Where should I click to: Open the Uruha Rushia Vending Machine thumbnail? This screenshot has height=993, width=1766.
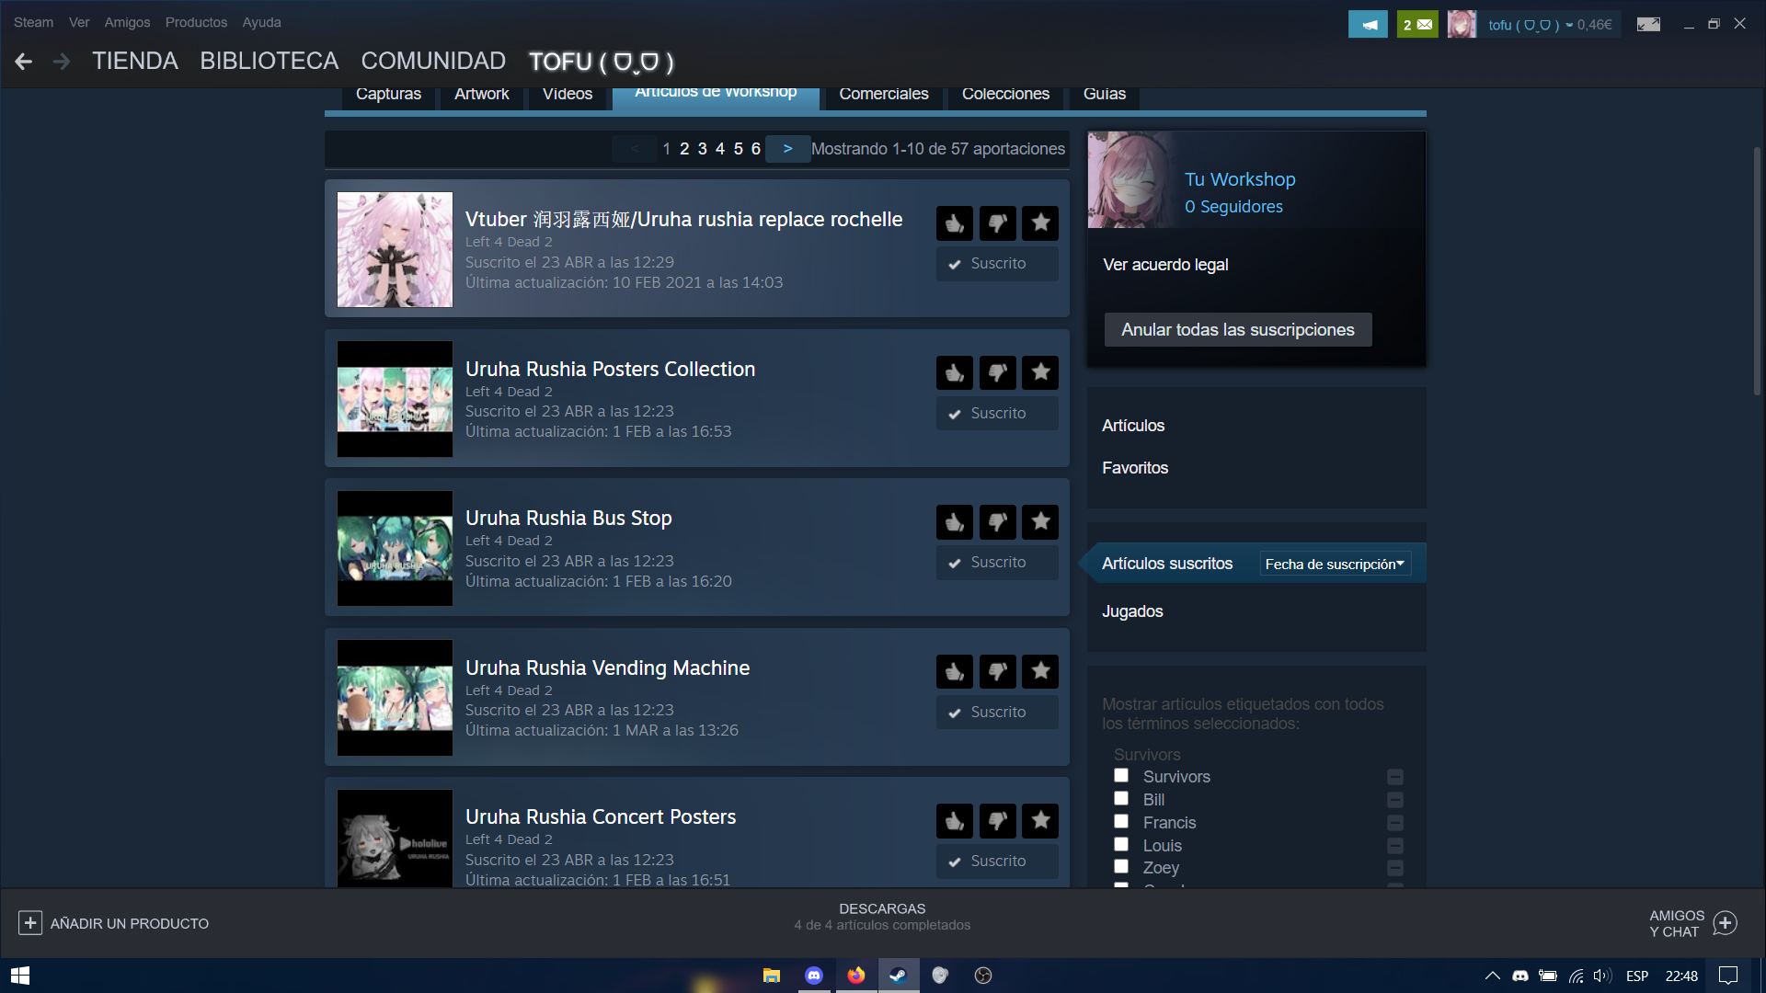pos(395,698)
